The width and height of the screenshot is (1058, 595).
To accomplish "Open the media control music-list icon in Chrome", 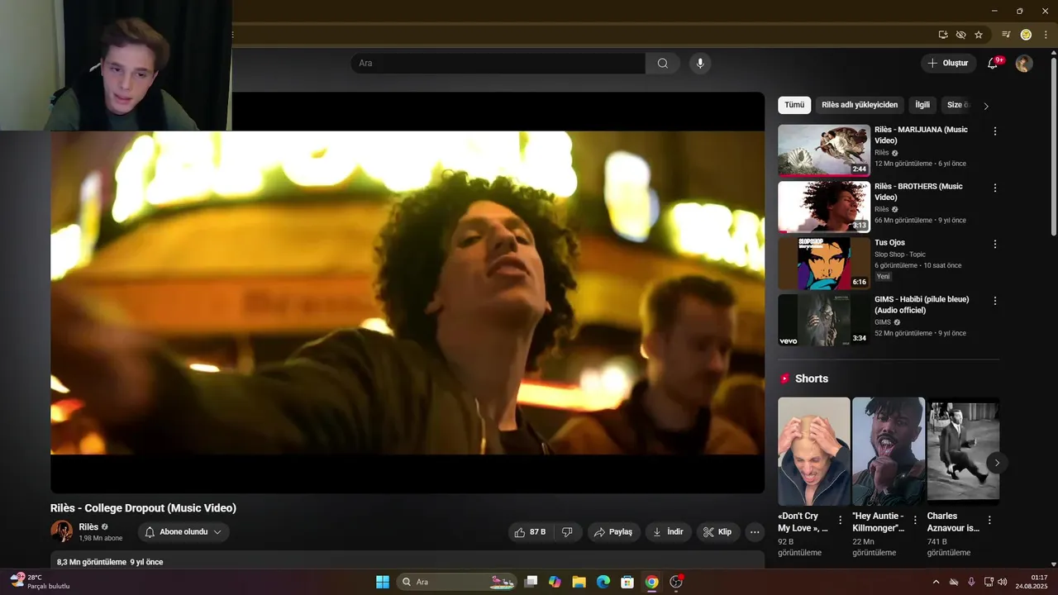I will [x=1006, y=35].
